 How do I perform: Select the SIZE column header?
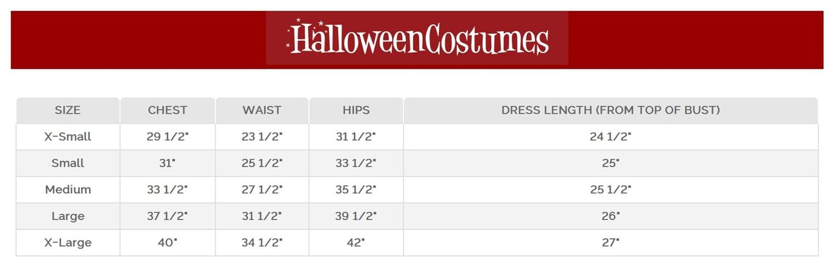(68, 110)
